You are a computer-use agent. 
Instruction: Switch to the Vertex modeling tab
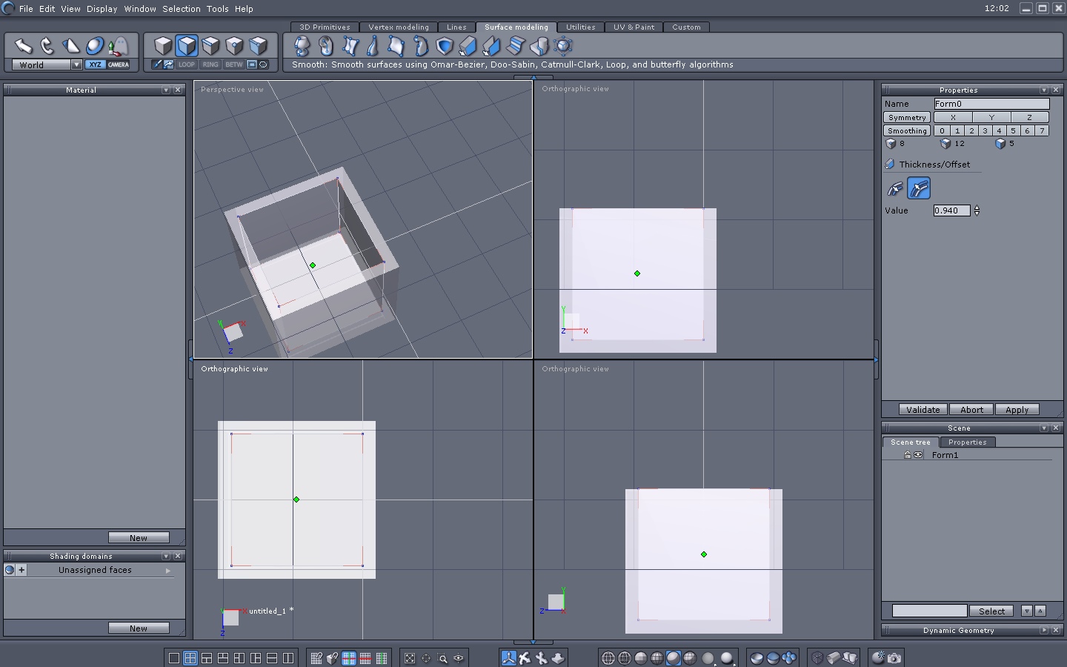coord(398,27)
